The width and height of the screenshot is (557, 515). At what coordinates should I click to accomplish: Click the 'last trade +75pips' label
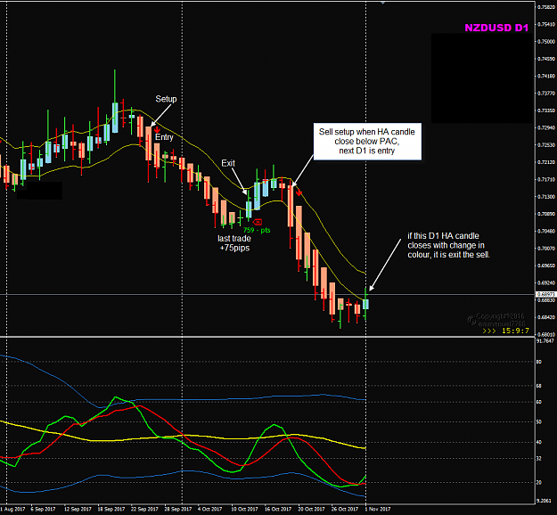(x=234, y=243)
